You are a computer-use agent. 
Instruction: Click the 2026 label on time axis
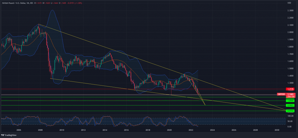pos(234,130)
